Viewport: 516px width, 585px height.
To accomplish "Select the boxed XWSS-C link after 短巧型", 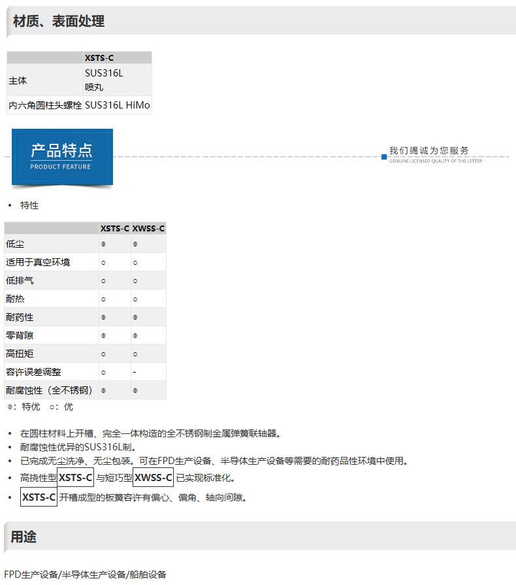I will click(x=153, y=478).
